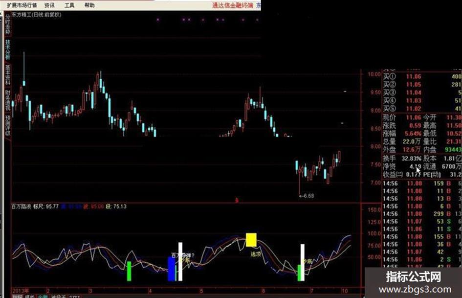The height and width of the screenshot is (298, 462).
Task: Select the 买③ 11.04 bid row
Action: (422, 92)
